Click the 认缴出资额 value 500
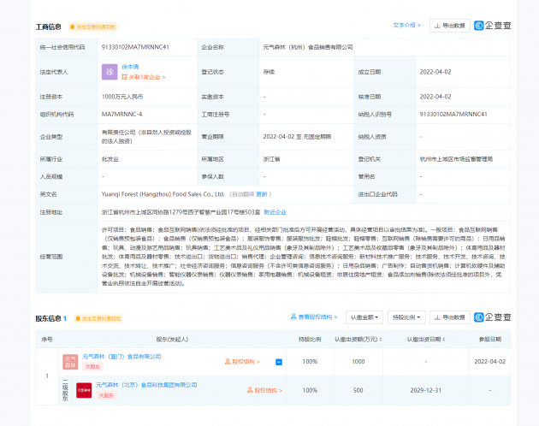This screenshot has width=539, height=426. click(358, 390)
